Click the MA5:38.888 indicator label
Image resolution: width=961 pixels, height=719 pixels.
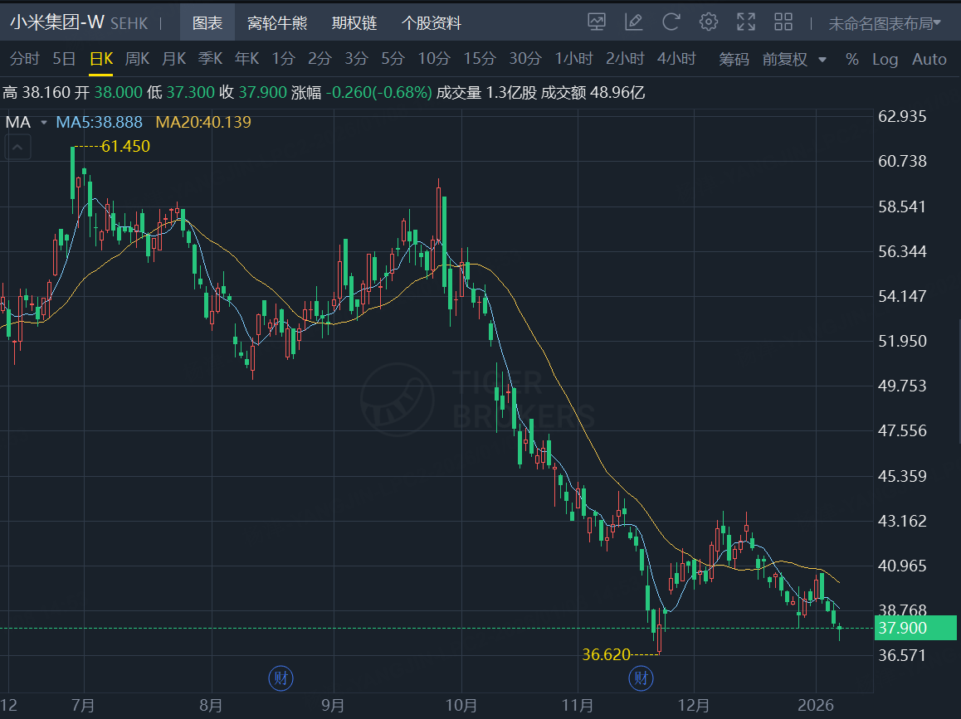coord(100,122)
